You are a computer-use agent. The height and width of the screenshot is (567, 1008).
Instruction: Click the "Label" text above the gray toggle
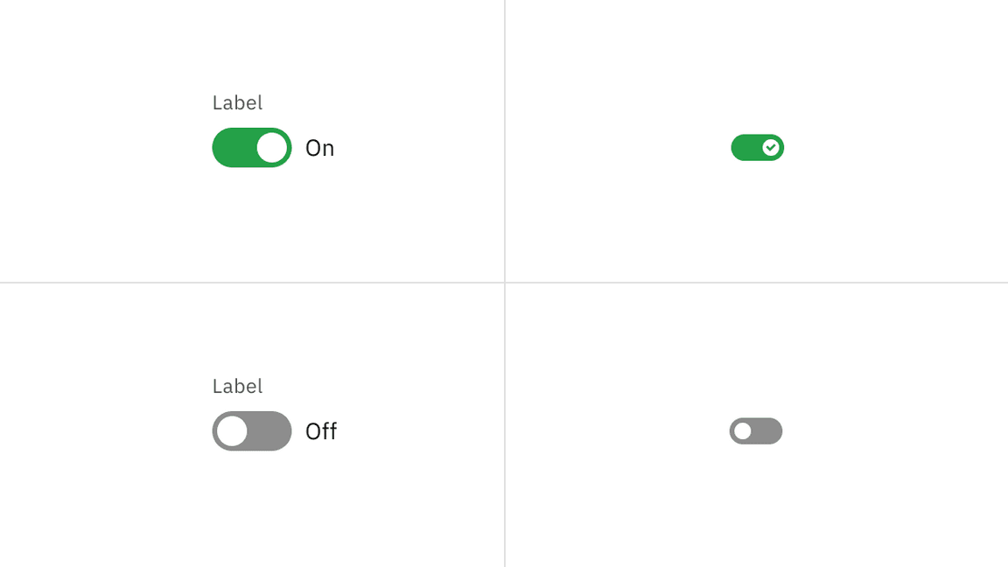[x=237, y=387]
